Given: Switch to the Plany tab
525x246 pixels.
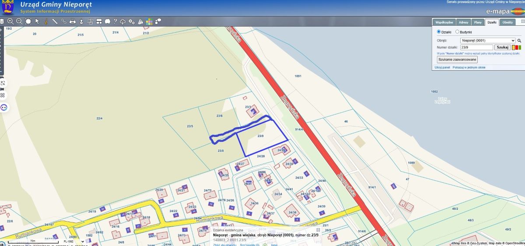Looking at the screenshot, I should (478, 22).
